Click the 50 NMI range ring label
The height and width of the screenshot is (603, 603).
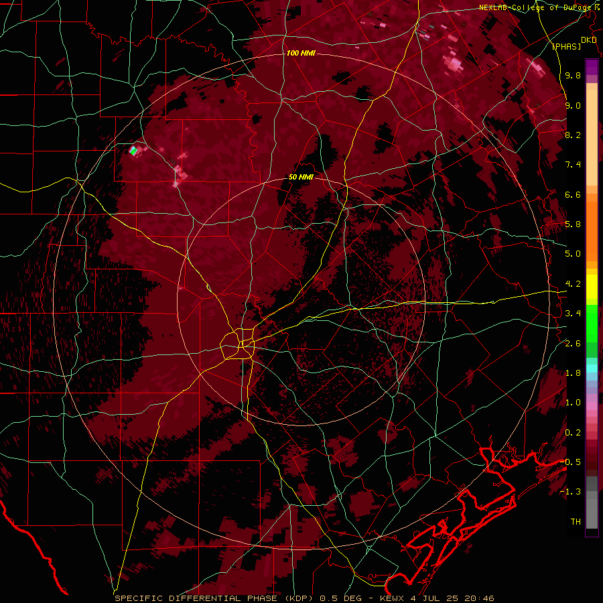point(301,178)
